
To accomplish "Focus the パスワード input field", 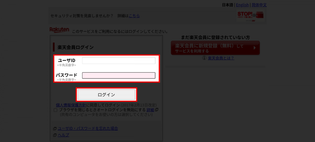I will click(119, 75).
